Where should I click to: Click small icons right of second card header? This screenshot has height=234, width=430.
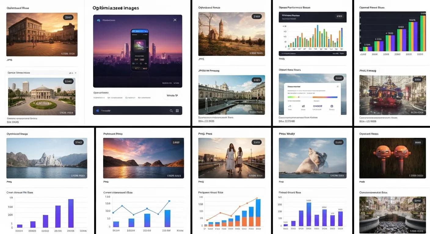point(72,73)
